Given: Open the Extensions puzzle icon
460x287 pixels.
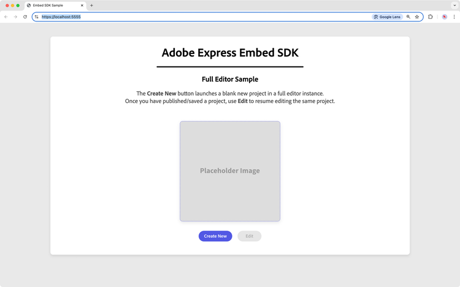Looking at the screenshot, I should point(431,17).
